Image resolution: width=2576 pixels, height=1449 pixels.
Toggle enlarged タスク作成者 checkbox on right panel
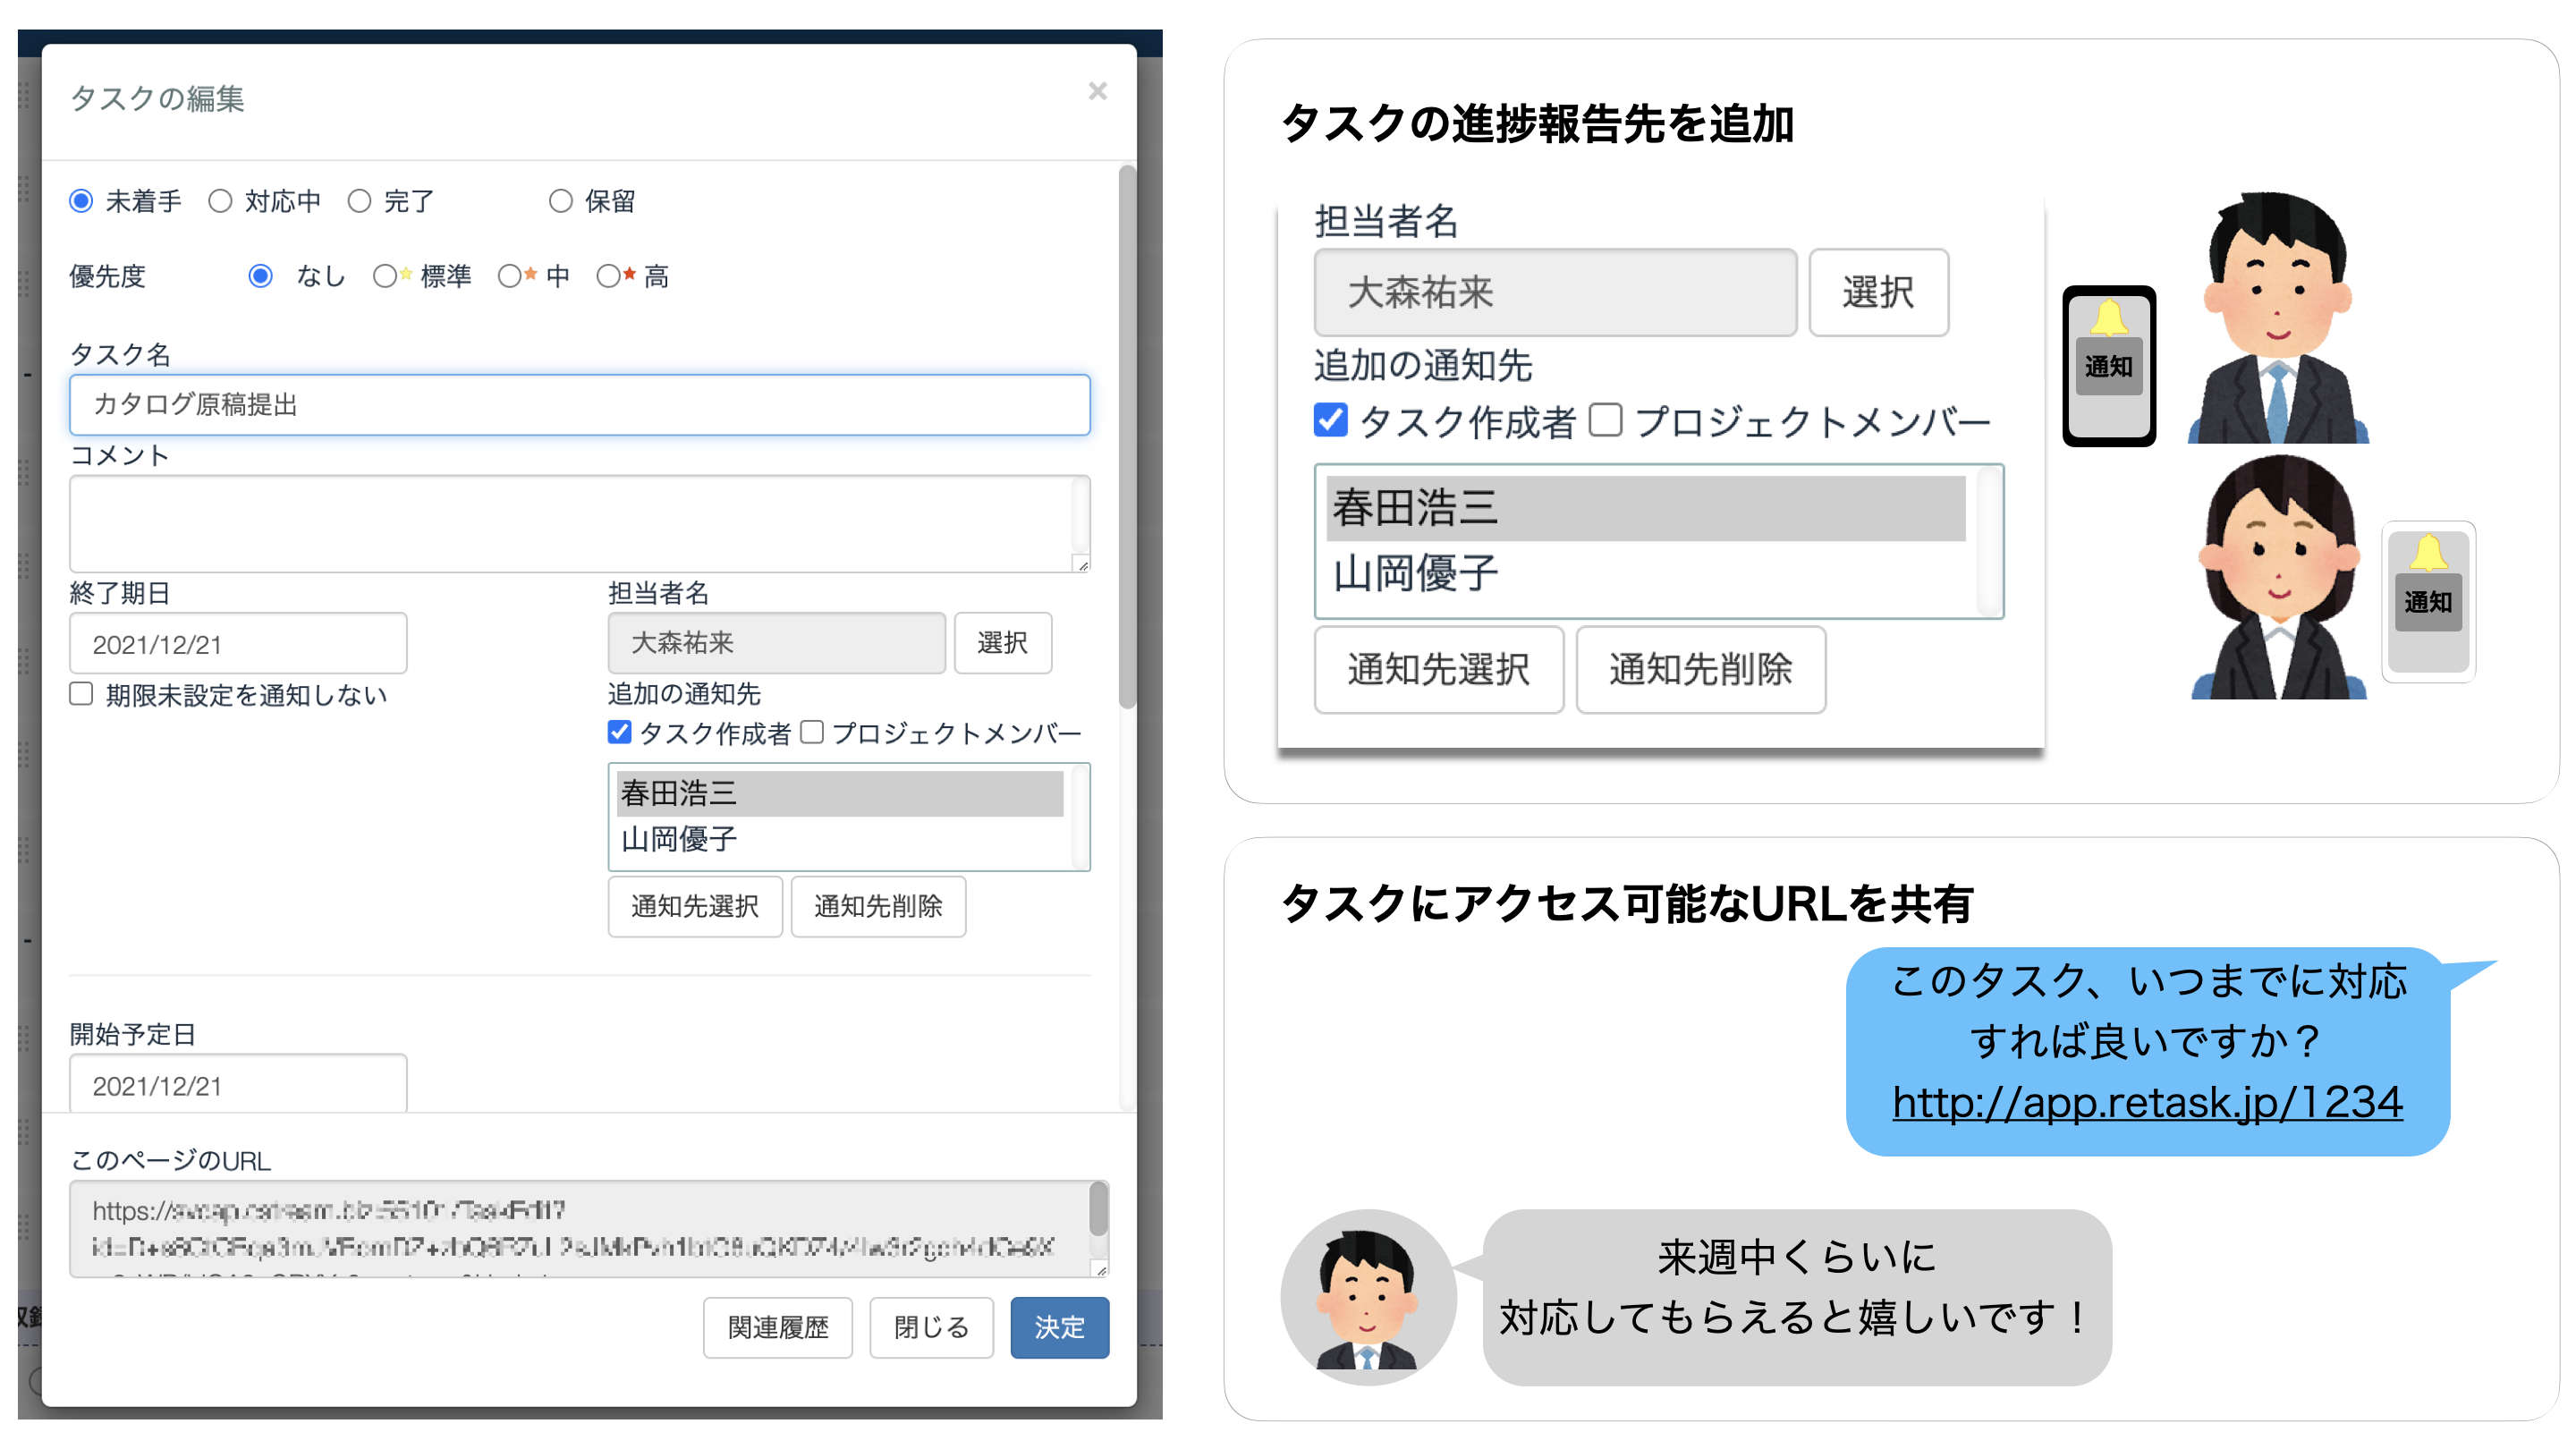coord(1330,421)
